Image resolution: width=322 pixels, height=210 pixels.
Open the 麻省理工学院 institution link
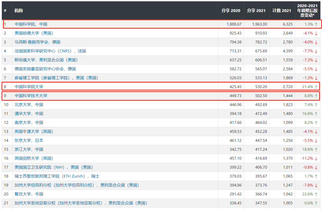point(56,78)
